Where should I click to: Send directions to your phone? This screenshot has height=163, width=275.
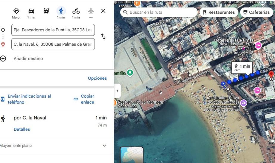[29, 99]
